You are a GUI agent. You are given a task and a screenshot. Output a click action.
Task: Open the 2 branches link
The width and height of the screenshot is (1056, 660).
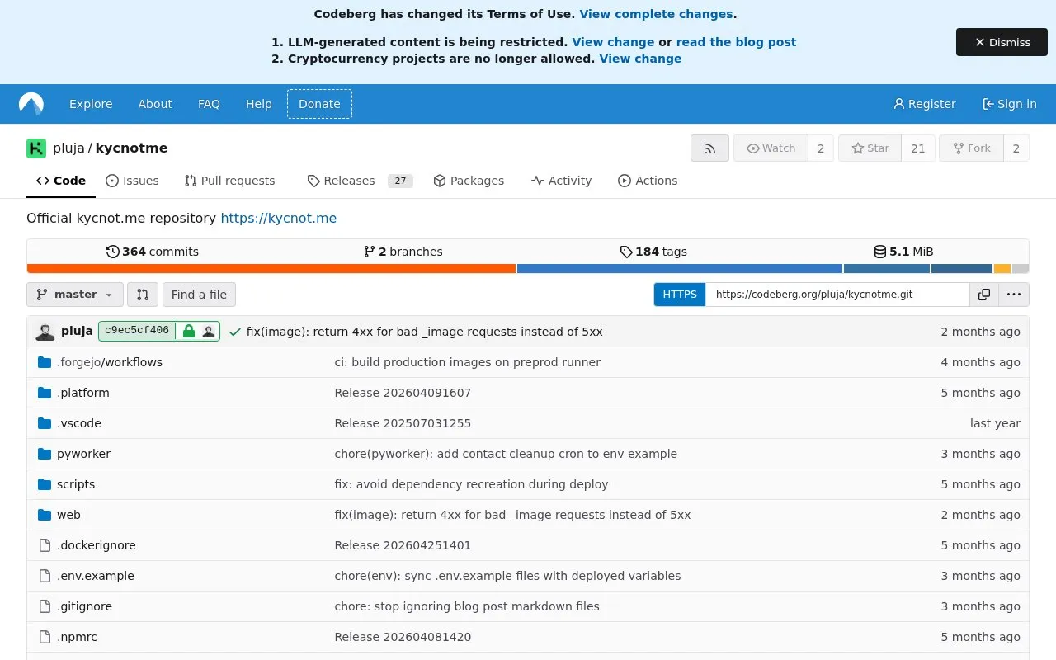tap(403, 252)
